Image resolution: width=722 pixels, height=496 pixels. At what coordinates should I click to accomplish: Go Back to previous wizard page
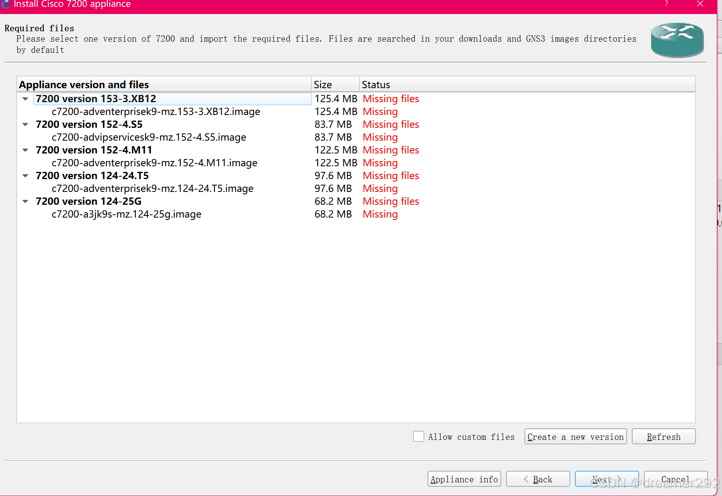(538, 479)
